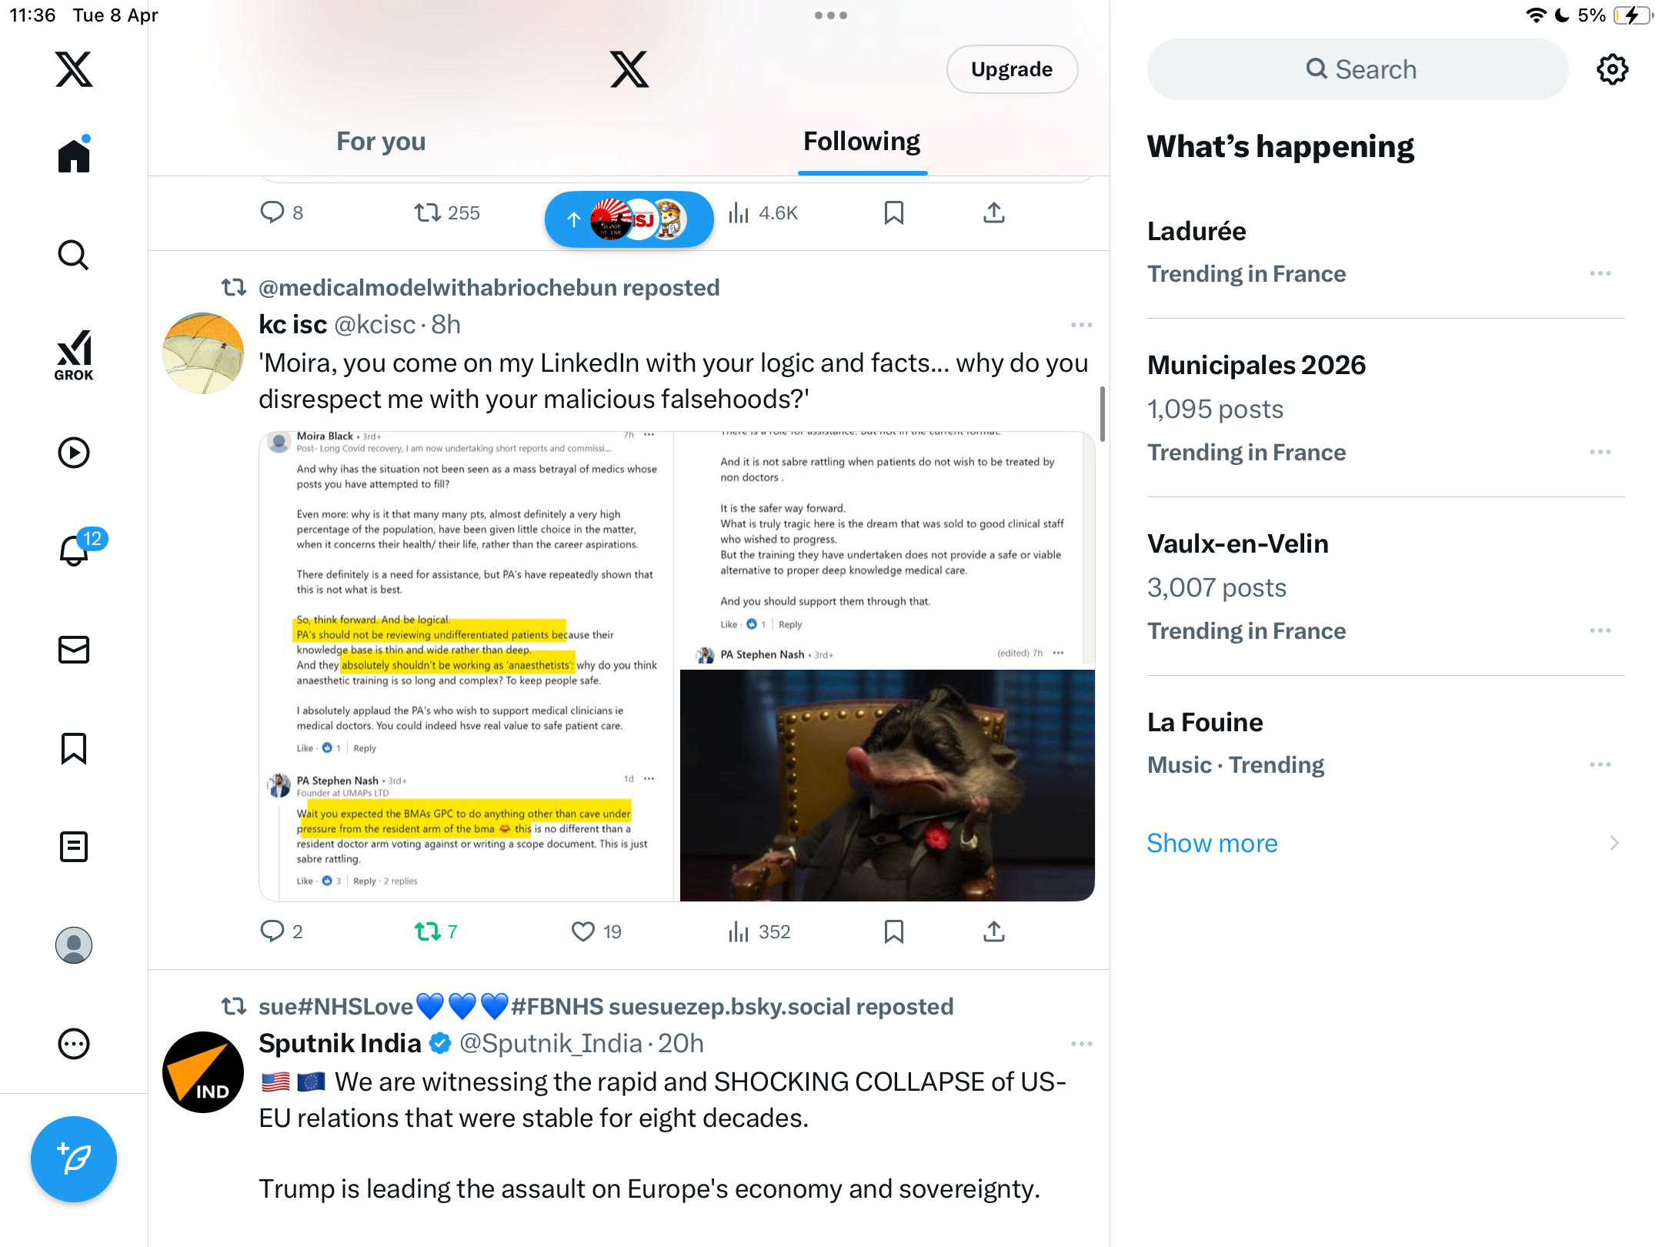Open more options for kc isc post
Screen dimensions: 1662x1247
click(x=1082, y=325)
